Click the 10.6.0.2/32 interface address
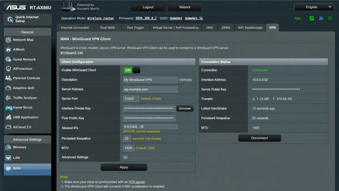The width and height of the screenshot is (339, 191). [x=260, y=80]
